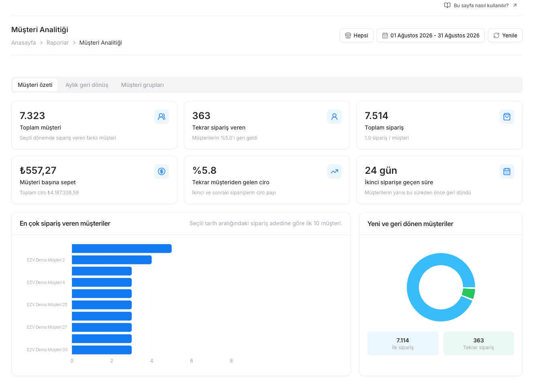Click the calendar icon on İkinci siparişe geçen süre card
Screen dimensions: 533x381
point(507,171)
